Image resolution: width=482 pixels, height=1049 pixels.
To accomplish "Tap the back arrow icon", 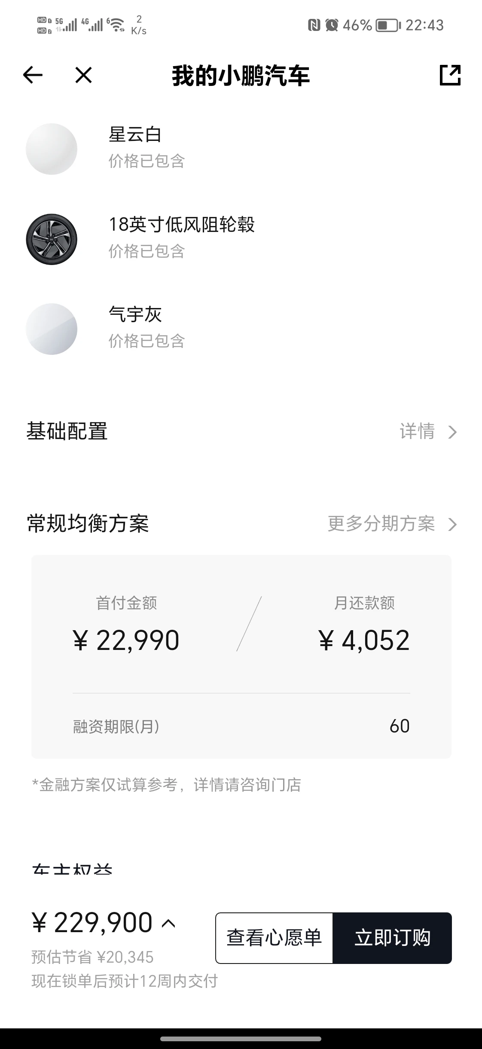I will [x=33, y=75].
